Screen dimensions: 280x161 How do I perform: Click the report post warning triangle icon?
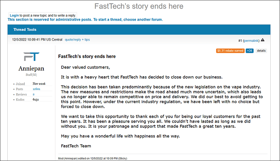tap(263, 40)
